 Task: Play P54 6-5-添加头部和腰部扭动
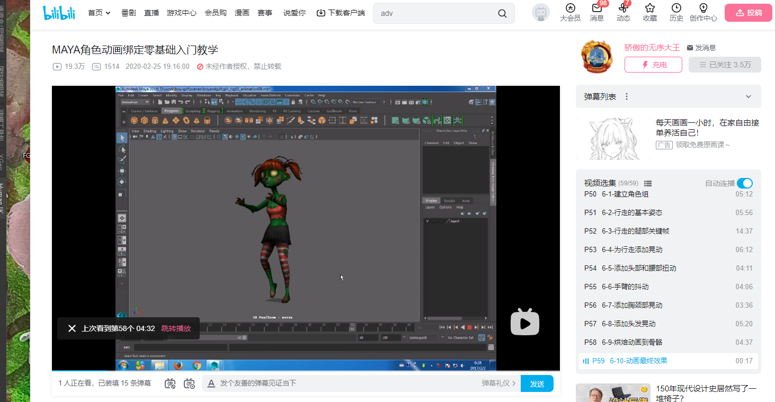[x=669, y=268]
